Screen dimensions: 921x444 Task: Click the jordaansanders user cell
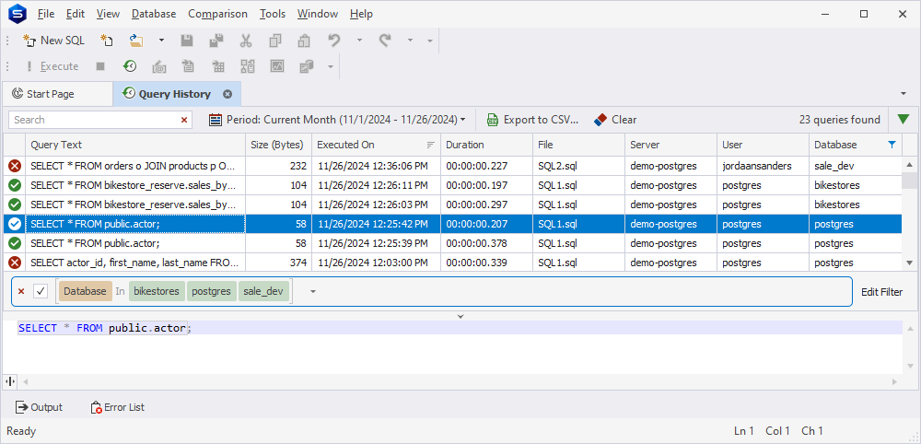tap(763, 166)
